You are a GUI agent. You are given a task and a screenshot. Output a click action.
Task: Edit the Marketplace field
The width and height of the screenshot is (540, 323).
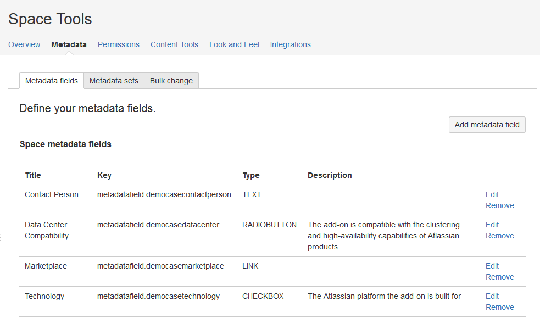[x=492, y=266]
